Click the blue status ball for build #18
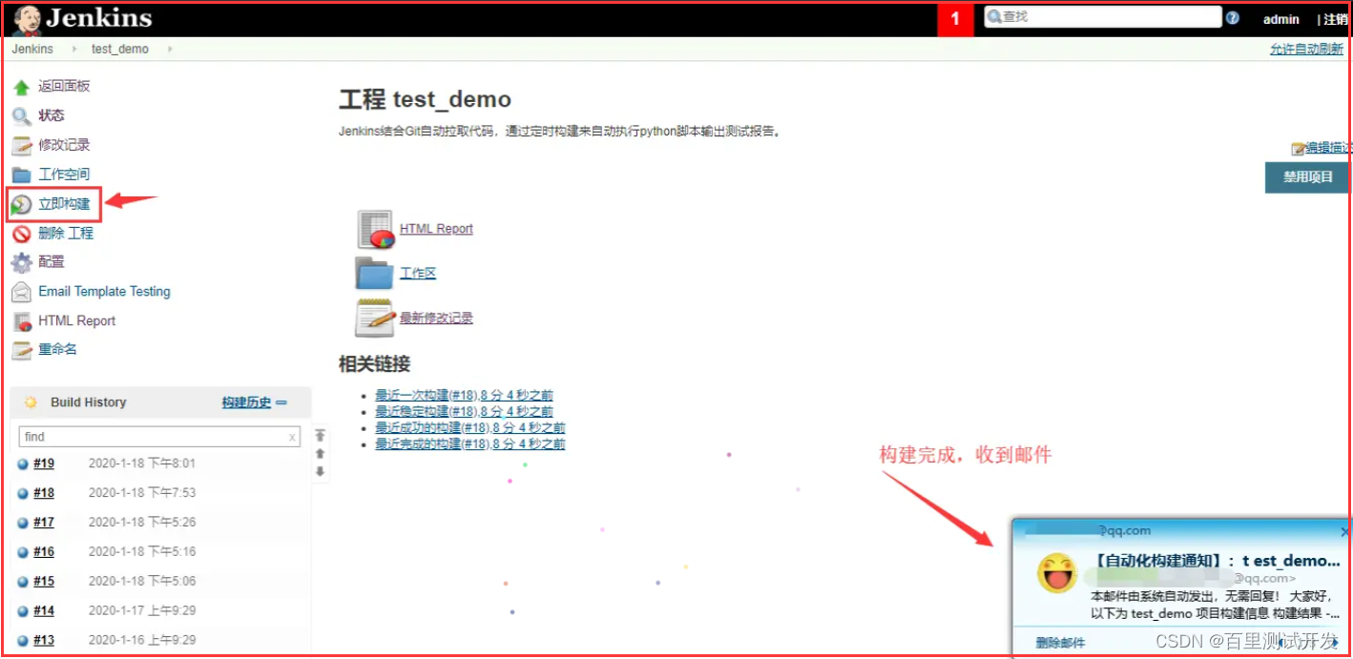The image size is (1353, 659). 23,494
